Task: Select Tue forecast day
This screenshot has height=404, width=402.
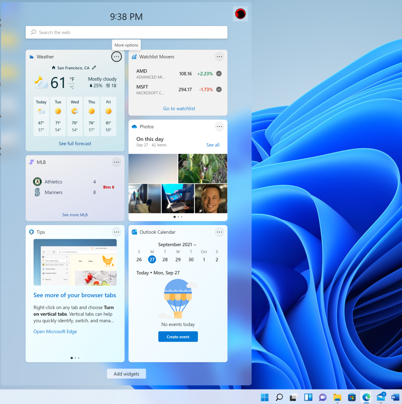Action: coord(58,116)
